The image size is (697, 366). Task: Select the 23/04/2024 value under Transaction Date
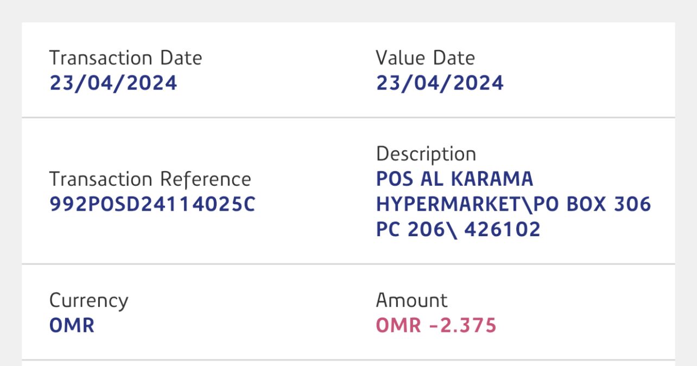[113, 83]
